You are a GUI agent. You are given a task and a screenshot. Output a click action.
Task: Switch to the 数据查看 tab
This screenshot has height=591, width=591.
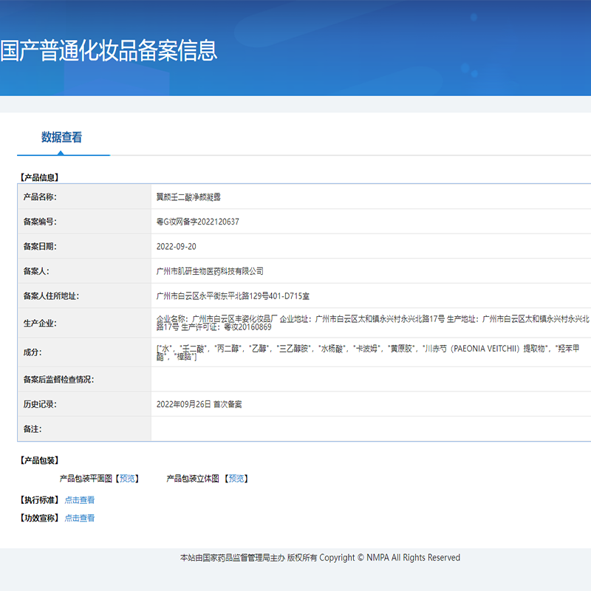[x=63, y=137]
